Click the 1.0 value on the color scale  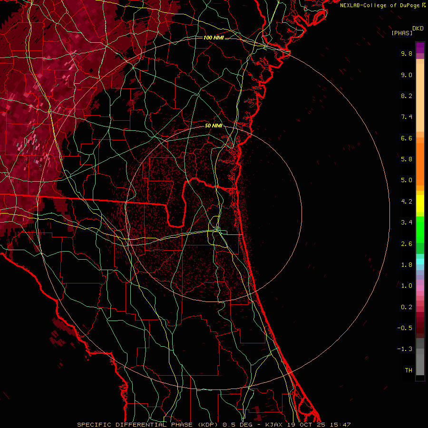pyautogui.click(x=407, y=286)
